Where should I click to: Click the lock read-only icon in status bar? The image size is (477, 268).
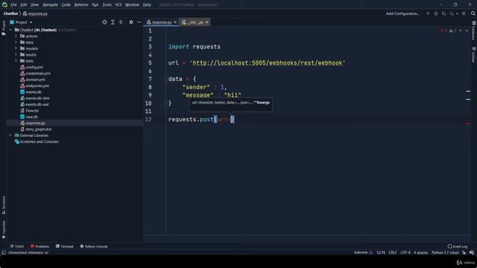[x=464, y=252]
